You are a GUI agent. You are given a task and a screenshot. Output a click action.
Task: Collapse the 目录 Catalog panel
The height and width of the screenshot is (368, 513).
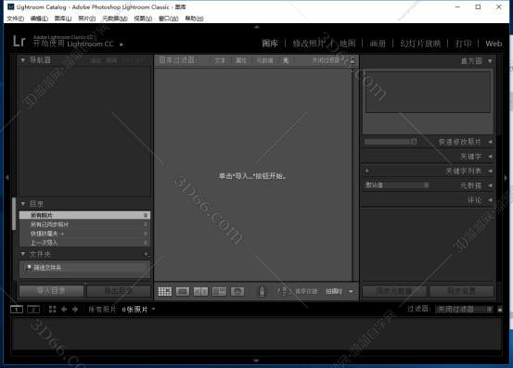click(23, 204)
